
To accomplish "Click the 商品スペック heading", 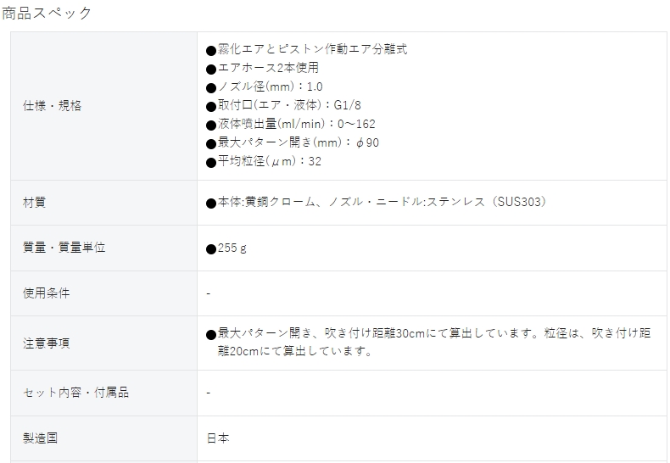I will pyautogui.click(x=47, y=14).
